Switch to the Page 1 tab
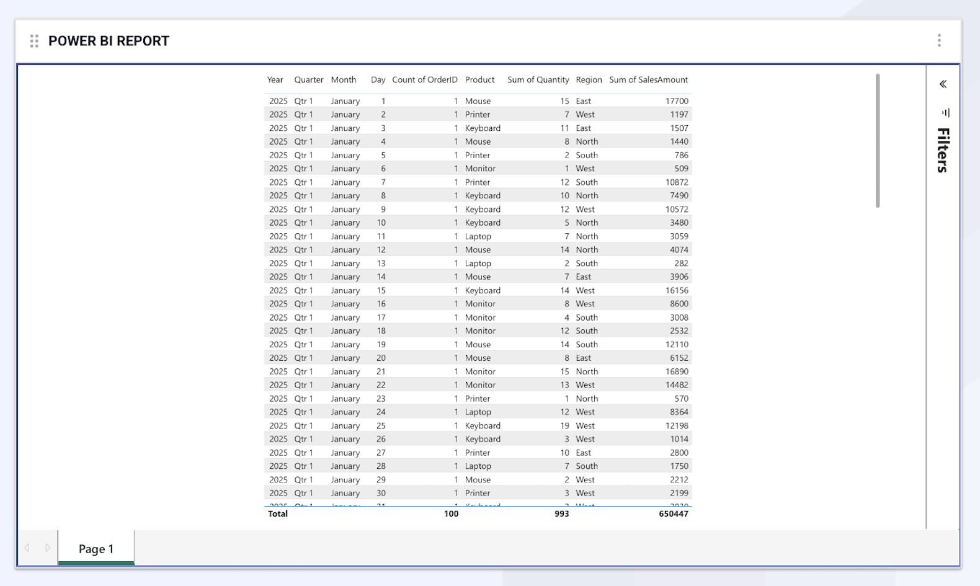The width and height of the screenshot is (980, 586). tap(96, 548)
